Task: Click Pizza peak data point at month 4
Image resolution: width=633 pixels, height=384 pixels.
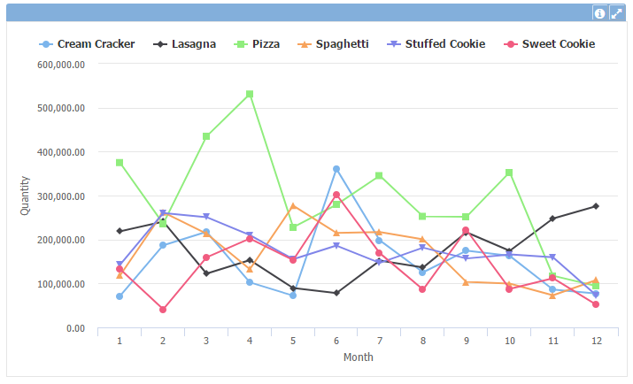Action: 250,94
